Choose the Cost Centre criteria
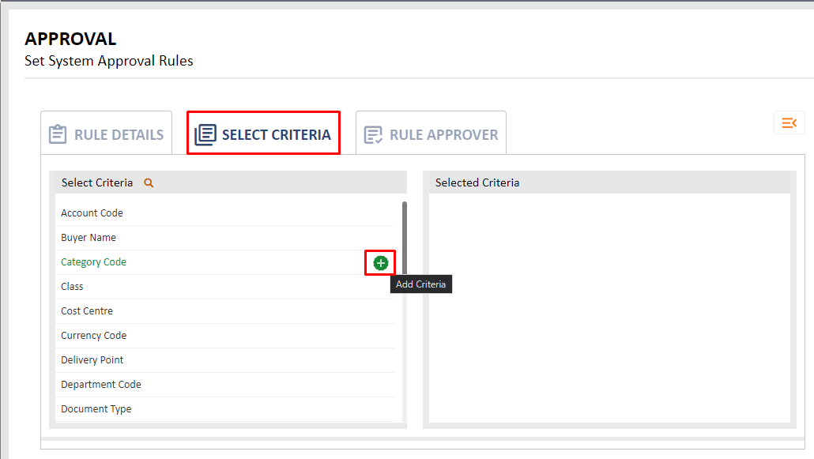 coord(224,311)
